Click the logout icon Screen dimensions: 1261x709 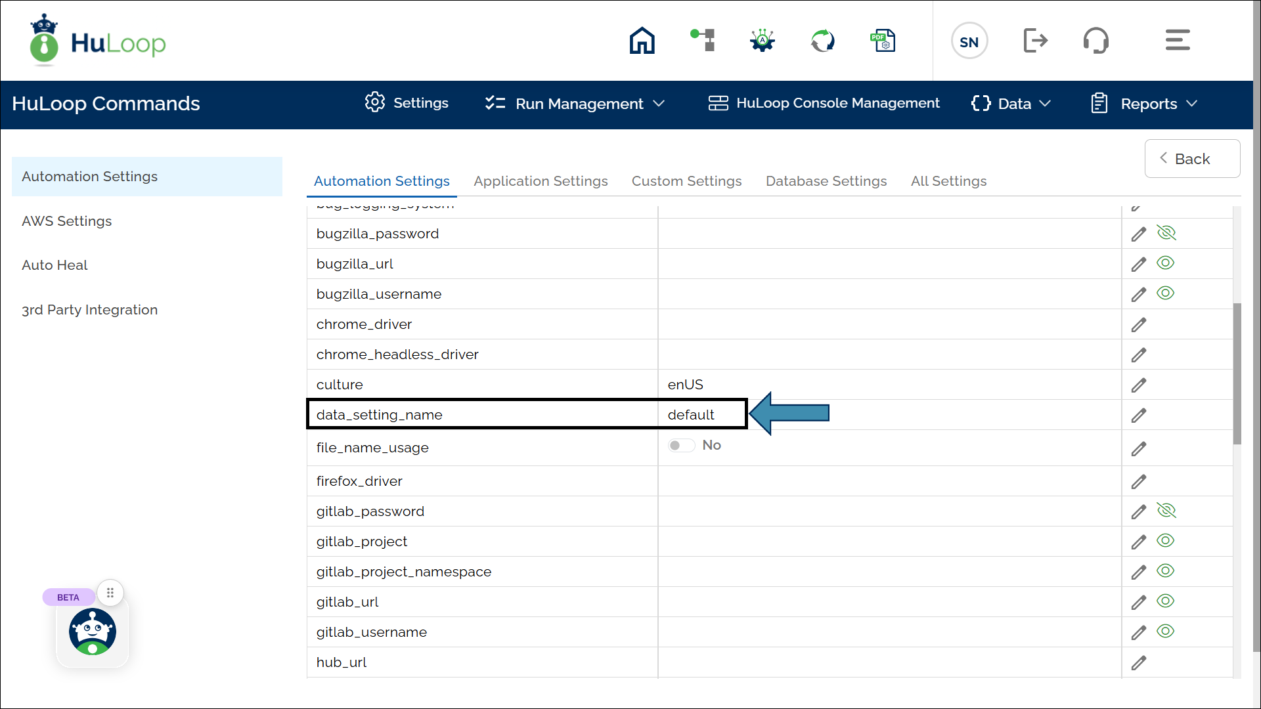1035,41
